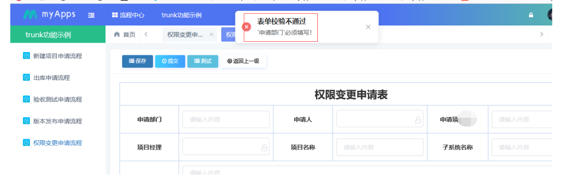Screen dimensions: 564x180
Task: Click the list icon on the 保存 button
Action: (x=131, y=61)
